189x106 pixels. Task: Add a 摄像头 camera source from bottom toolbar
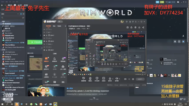(x=90, y=79)
